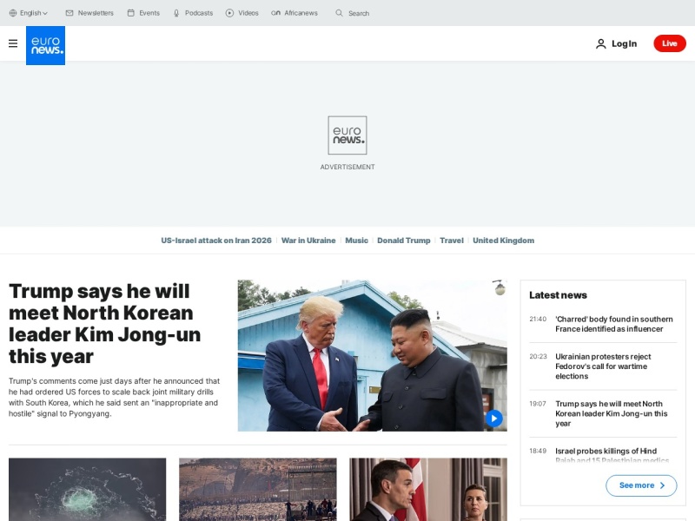The height and width of the screenshot is (521, 695).
Task: Play the video on the Trump-Kim photo
Action: (x=494, y=419)
